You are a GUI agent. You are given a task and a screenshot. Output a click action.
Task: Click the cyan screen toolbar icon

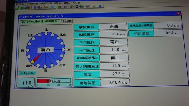click(x=52, y=7)
